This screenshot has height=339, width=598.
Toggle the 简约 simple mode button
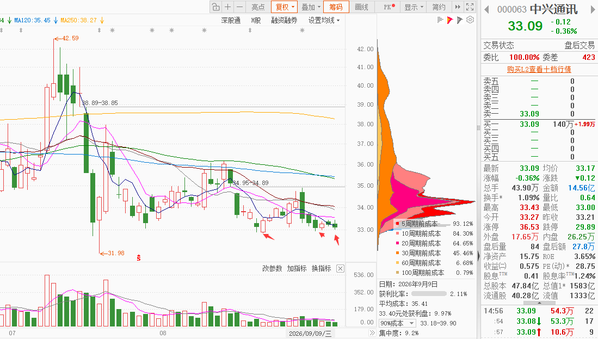click(439, 7)
